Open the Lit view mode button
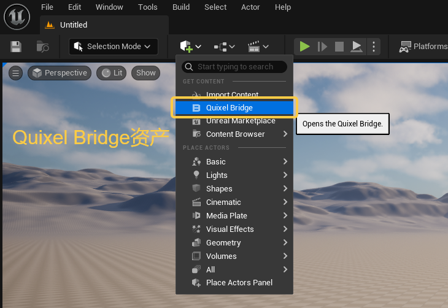The image size is (448, 308). pos(112,73)
